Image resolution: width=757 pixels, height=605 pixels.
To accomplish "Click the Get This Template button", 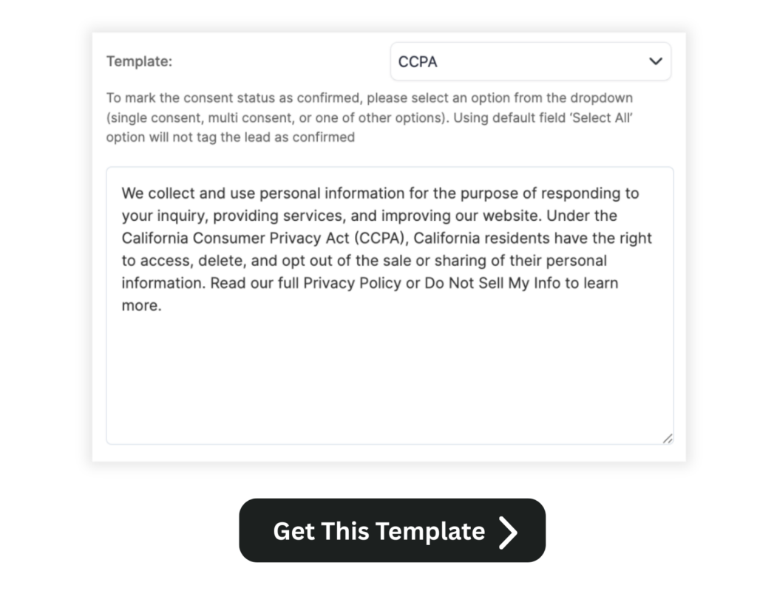I will (x=392, y=530).
